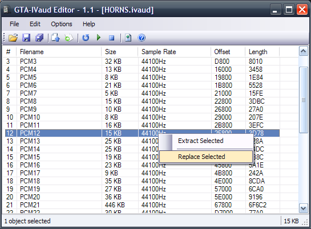Viewport: 311px width, 229px height.
Task: Sort by the Filename column header
Action: pyautogui.click(x=59, y=52)
